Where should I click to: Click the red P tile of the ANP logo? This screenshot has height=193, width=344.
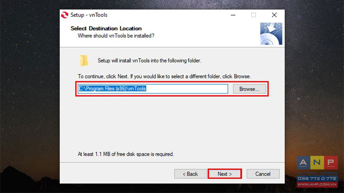pos(331,163)
